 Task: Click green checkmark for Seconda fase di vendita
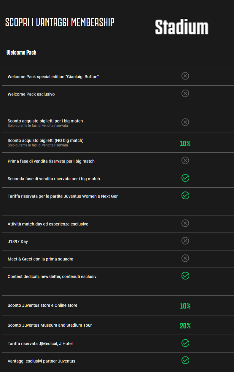[185, 178]
